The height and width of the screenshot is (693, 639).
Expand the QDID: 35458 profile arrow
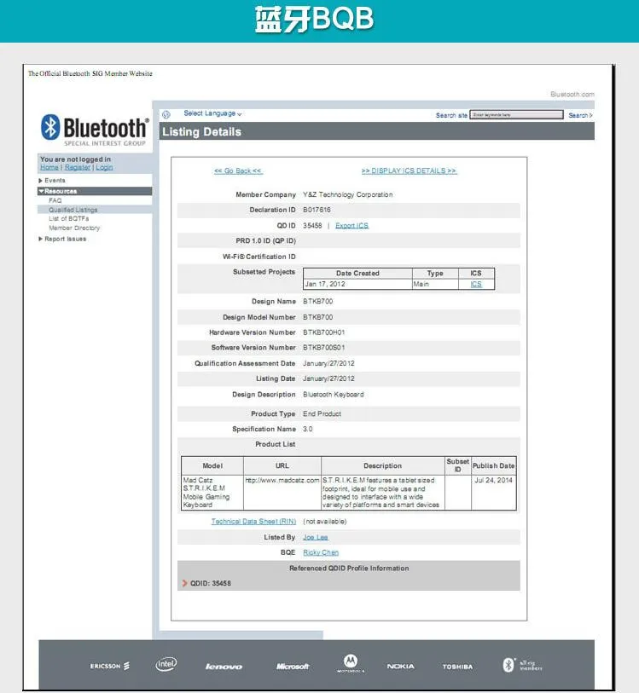[x=185, y=583]
